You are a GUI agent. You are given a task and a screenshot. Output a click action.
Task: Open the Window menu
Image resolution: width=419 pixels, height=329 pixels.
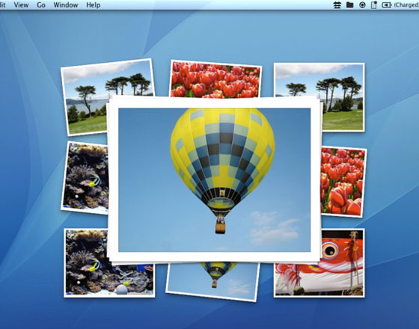click(x=66, y=4)
